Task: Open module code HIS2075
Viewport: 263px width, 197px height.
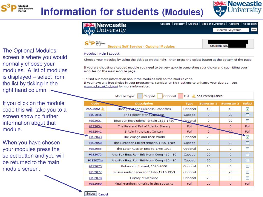Action: coord(95,166)
